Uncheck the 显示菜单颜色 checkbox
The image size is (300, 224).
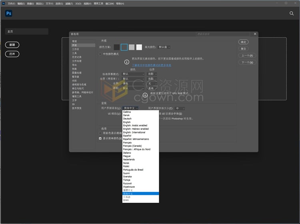coord(100,138)
